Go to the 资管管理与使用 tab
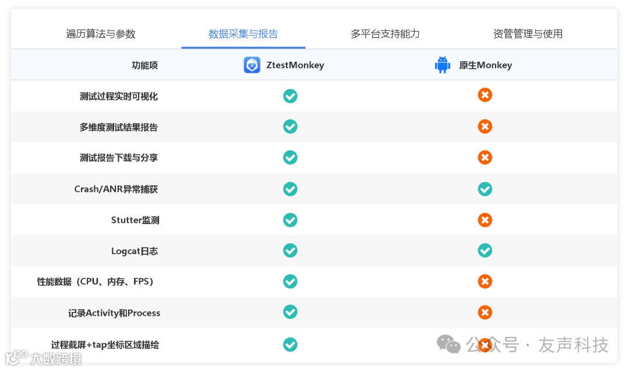This screenshot has height=370, width=629. (528, 34)
